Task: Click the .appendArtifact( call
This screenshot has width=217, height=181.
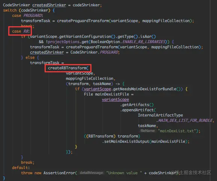Action: tap(138, 110)
